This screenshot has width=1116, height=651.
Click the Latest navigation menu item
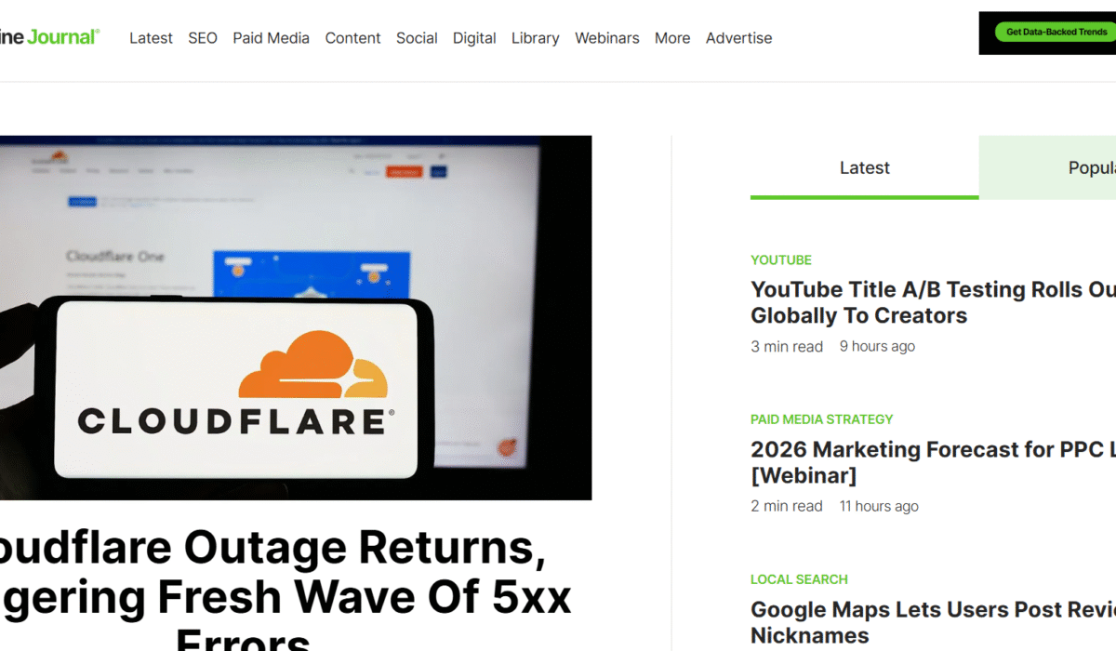151,38
